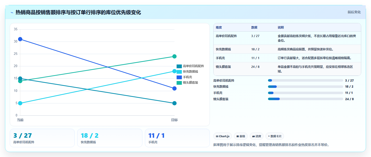
Task: Click the 镜头膜套装 data point at 目标 (24)
Action: click(x=174, y=56)
